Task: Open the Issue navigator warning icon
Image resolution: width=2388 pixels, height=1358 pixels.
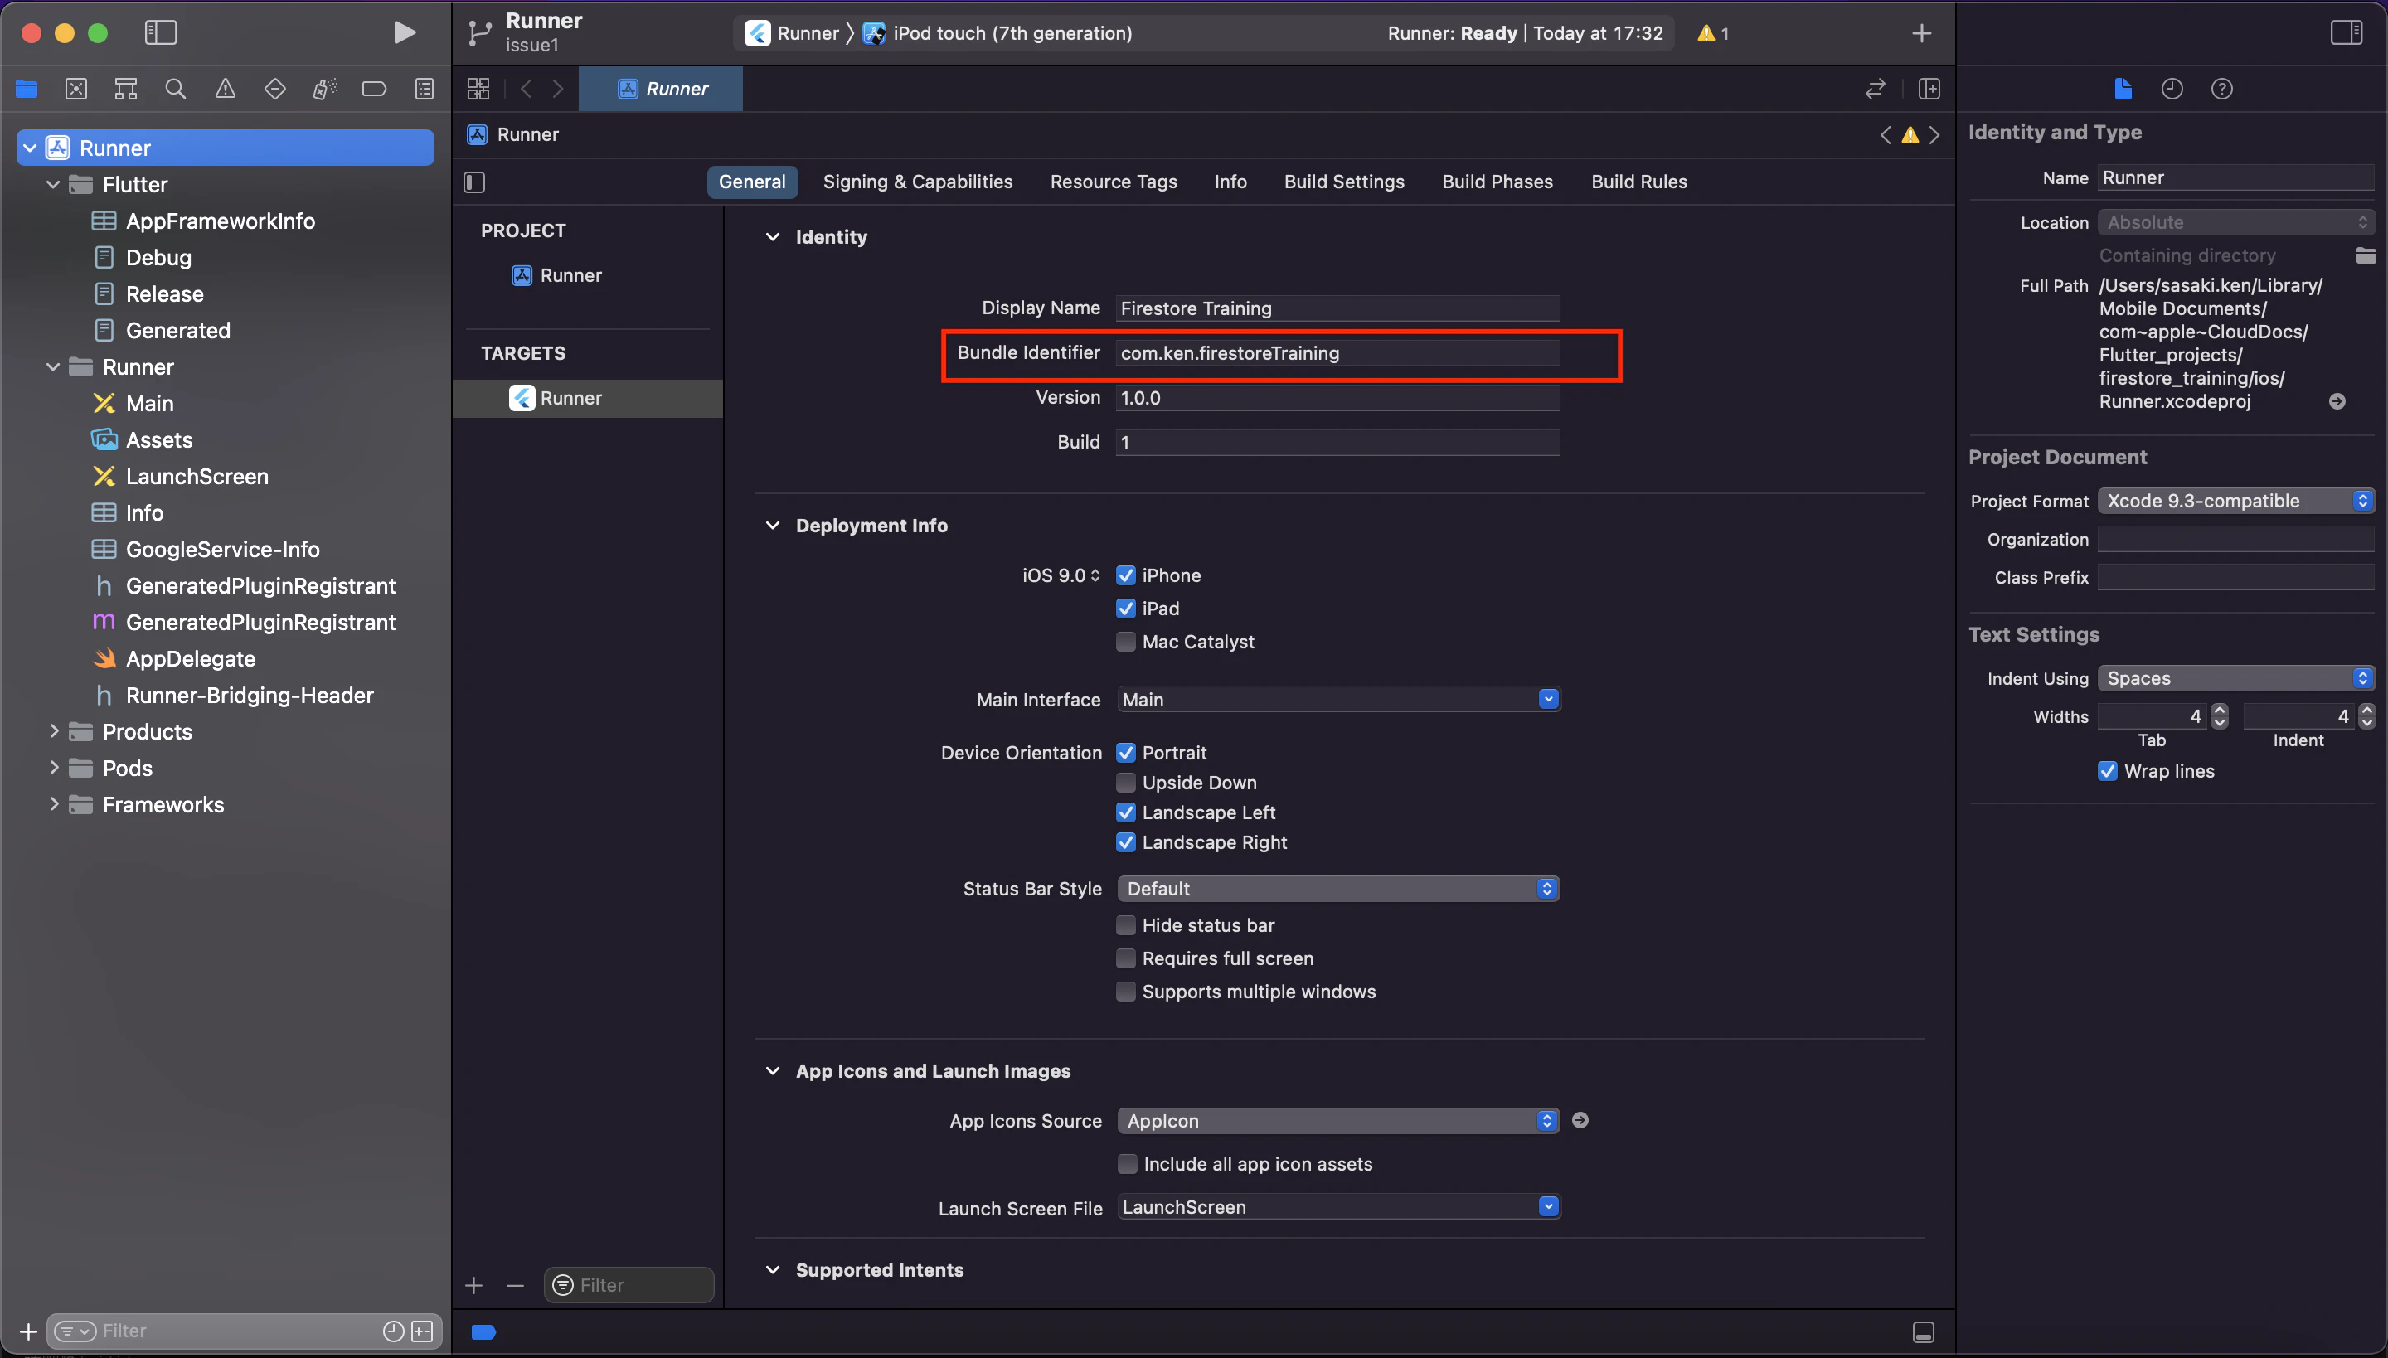Action: [225, 89]
